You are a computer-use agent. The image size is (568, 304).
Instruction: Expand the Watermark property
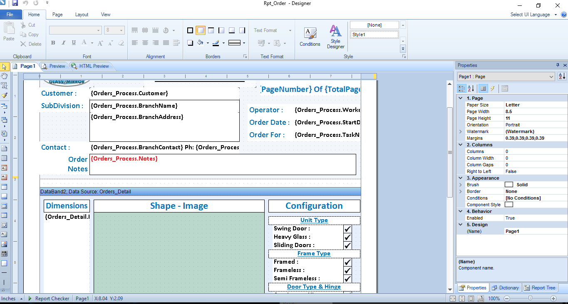tap(460, 131)
